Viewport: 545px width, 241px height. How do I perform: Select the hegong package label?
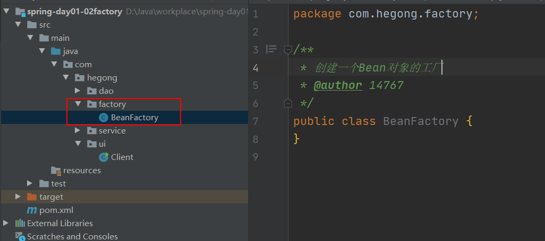[x=102, y=78]
